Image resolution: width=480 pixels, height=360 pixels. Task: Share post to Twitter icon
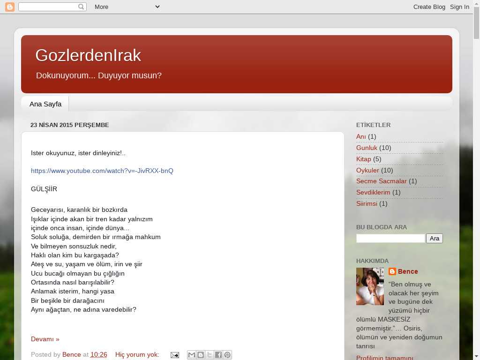209,355
